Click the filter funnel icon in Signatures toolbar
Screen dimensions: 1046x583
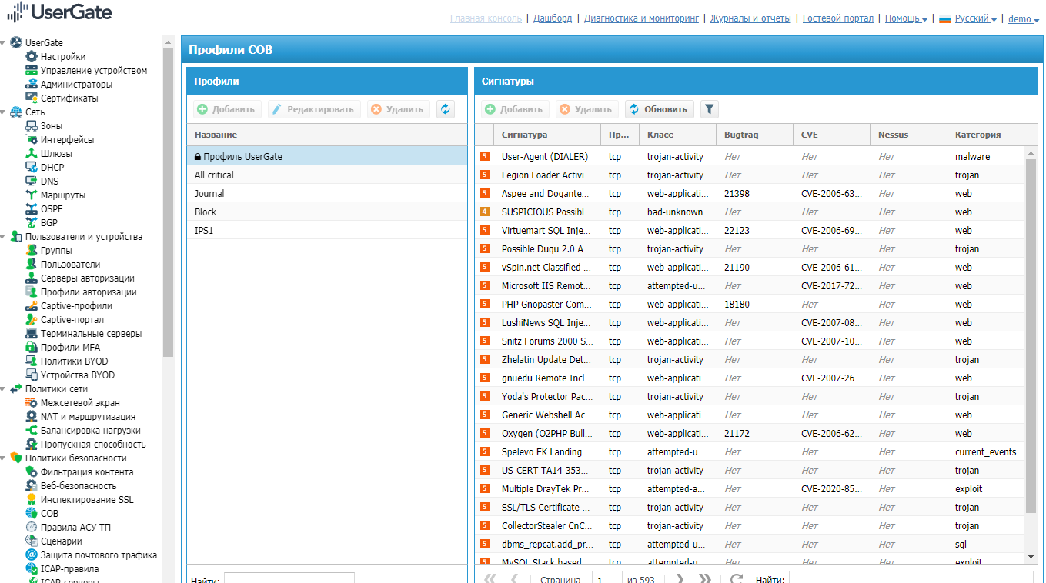710,109
